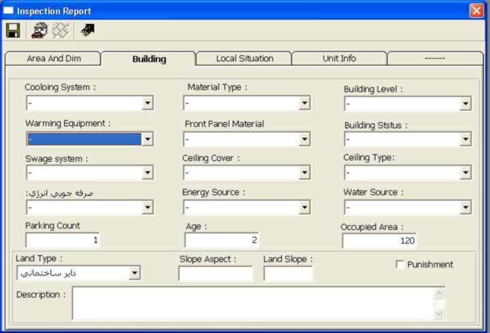Click the Water Source label
490x333 pixels.
tap(373, 192)
